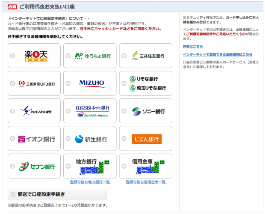Choose the イオン銀行 radio button
Image resolution: width=265 pixels, height=214 pixels.
coord(12,139)
